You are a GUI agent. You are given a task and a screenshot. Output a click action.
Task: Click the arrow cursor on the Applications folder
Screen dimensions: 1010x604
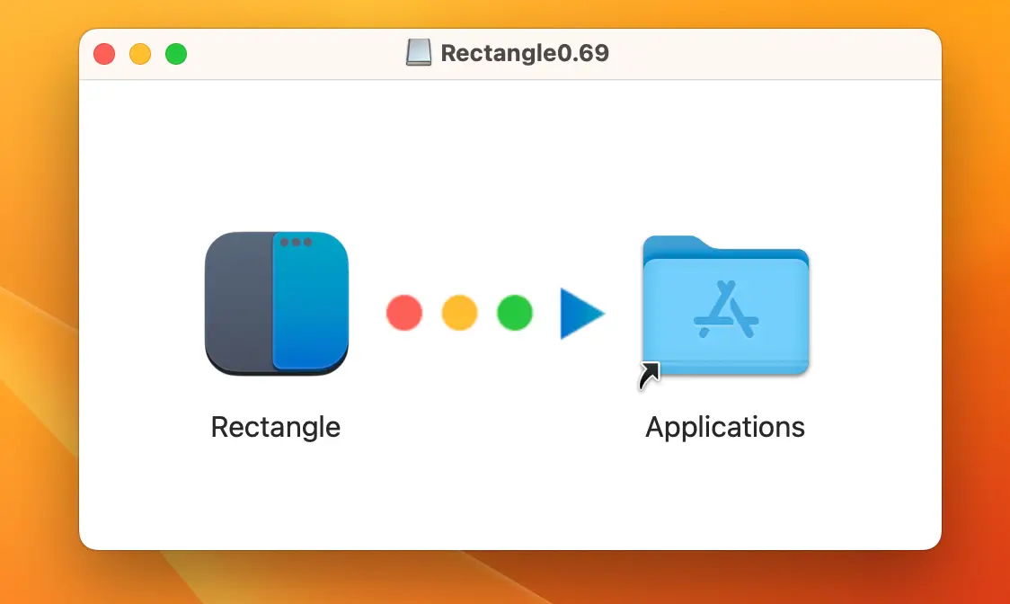(x=647, y=373)
